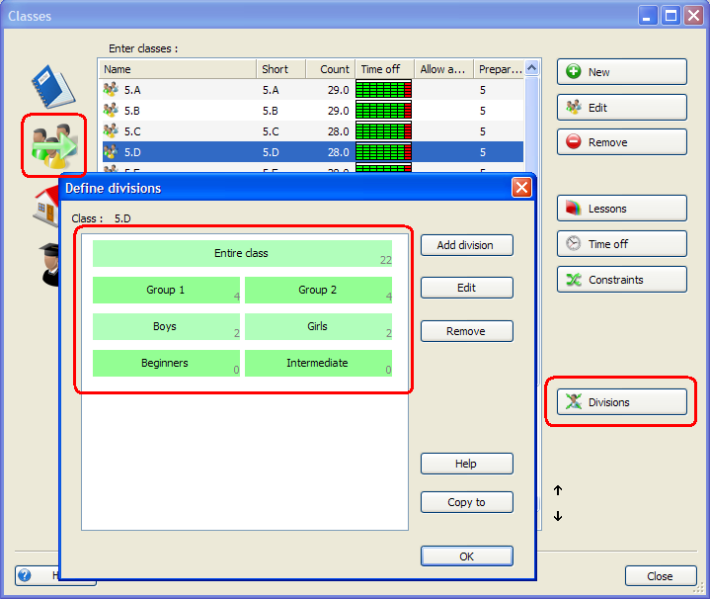Select class 5.A row in list
710x599 pixels.
(178, 90)
